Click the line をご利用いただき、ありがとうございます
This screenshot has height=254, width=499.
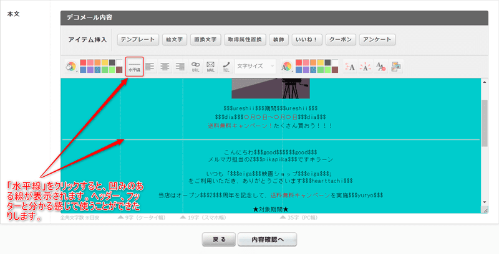[x=271, y=181]
